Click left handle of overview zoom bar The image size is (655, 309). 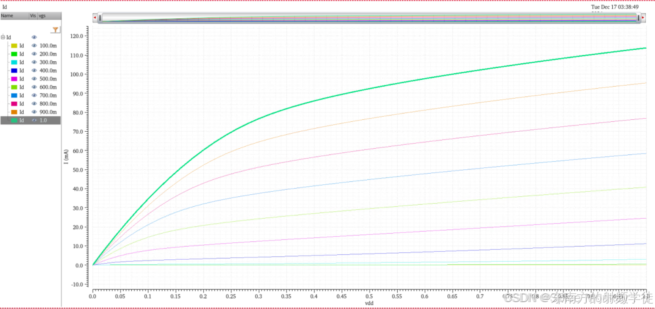click(100, 18)
